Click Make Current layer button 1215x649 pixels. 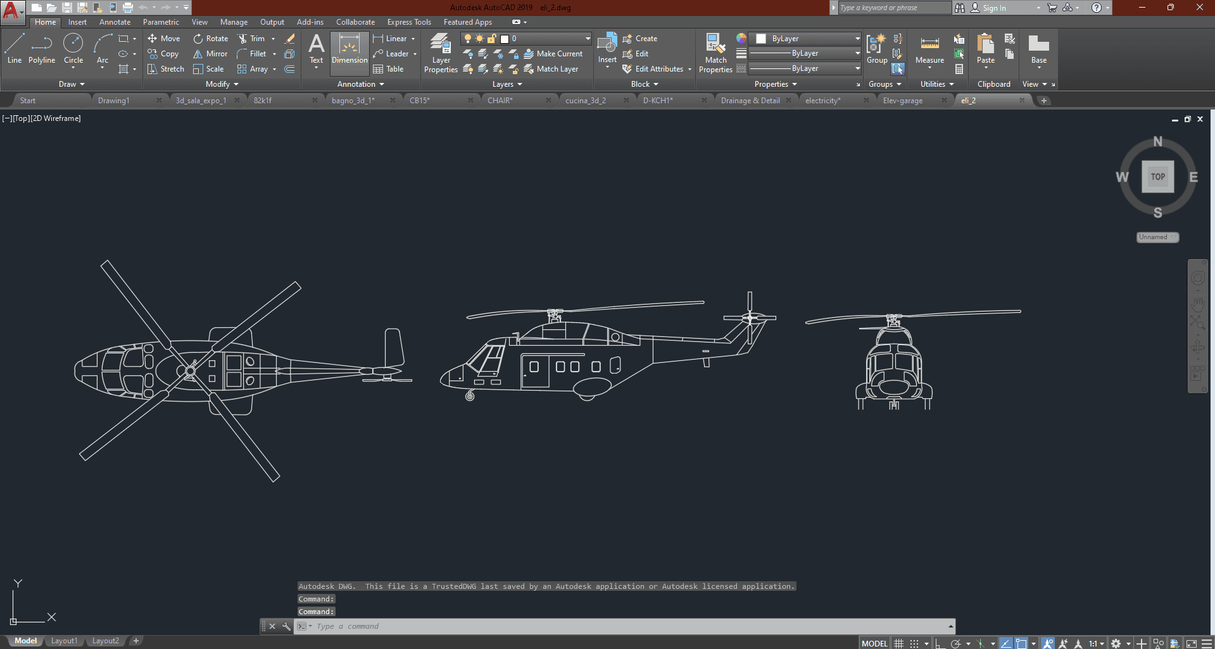(x=553, y=54)
